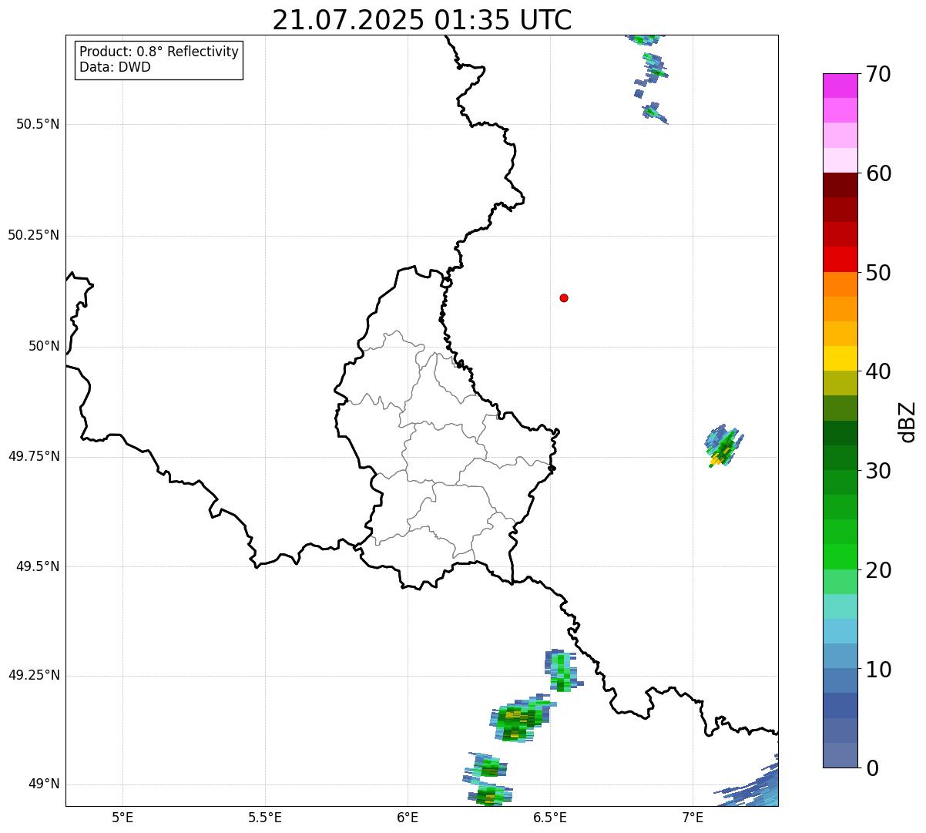Click the radar echo cell near 49.25°N 6.5°E
This screenshot has height=833, width=926.
(x=562, y=670)
